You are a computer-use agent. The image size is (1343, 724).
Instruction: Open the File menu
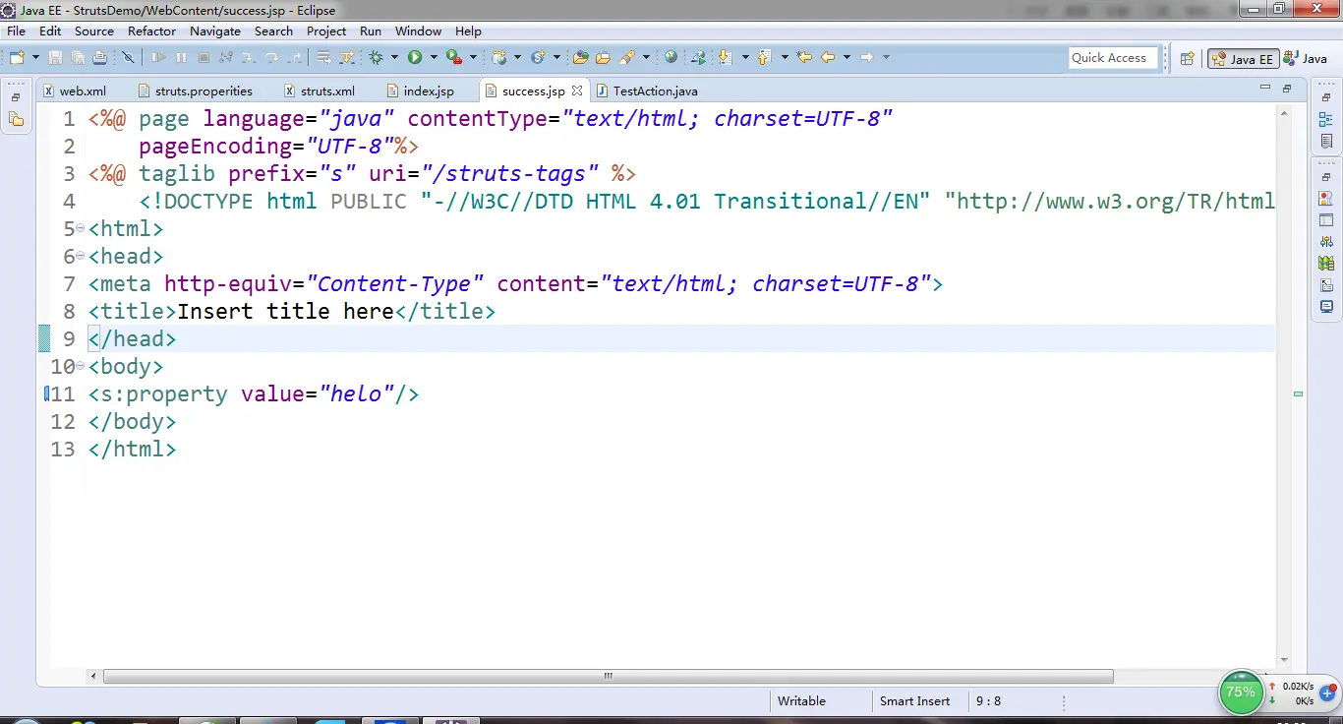point(16,30)
